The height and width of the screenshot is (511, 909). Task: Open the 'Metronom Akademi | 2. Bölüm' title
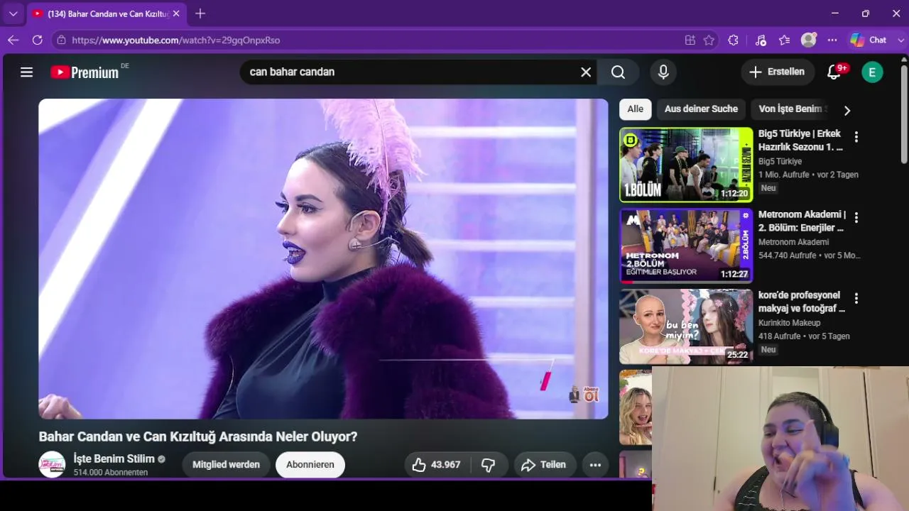coord(802,221)
